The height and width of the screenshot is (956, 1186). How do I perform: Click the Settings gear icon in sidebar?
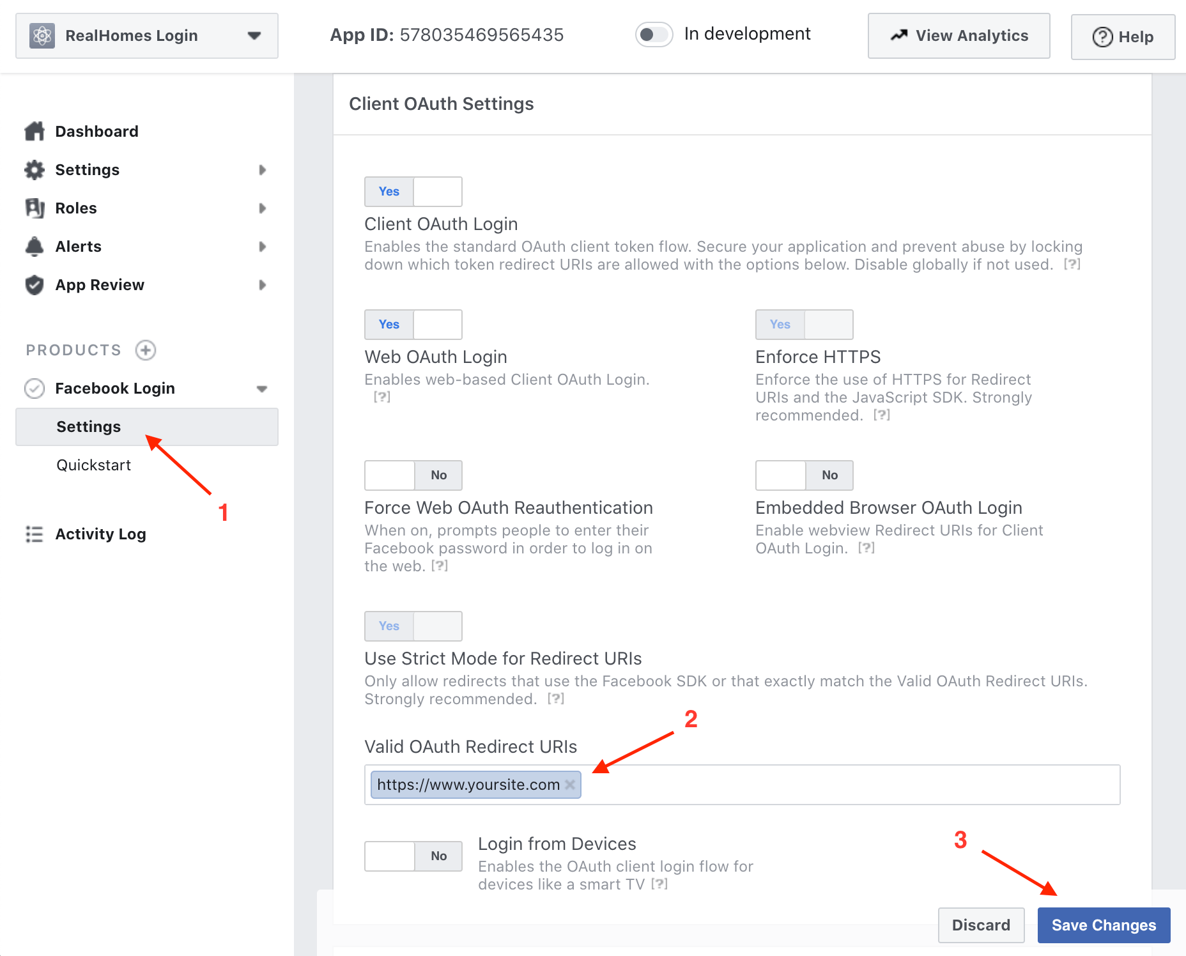click(x=35, y=170)
